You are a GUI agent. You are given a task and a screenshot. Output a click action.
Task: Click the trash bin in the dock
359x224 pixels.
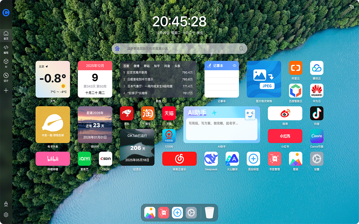pyautogui.click(x=209, y=213)
